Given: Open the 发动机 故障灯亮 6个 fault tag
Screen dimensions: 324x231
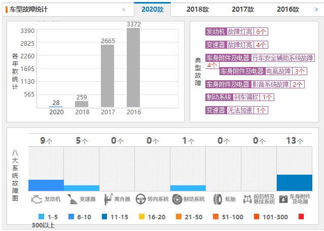Looking at the screenshot, I should click(237, 31).
